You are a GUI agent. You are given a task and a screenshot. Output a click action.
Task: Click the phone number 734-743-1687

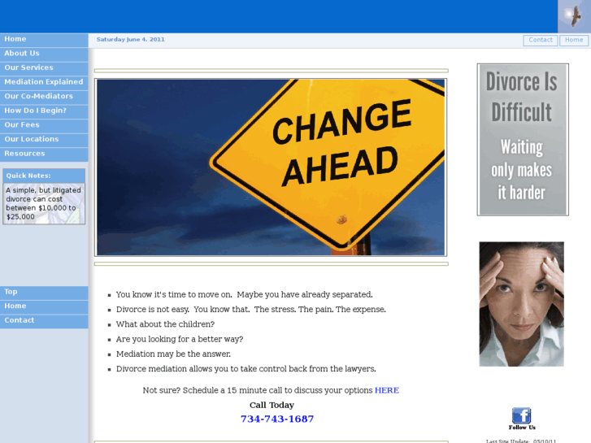point(277,419)
